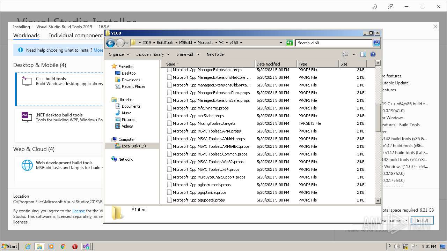Open the view options dropdown arrow
The image size is (447, 251).
pos(353,54)
